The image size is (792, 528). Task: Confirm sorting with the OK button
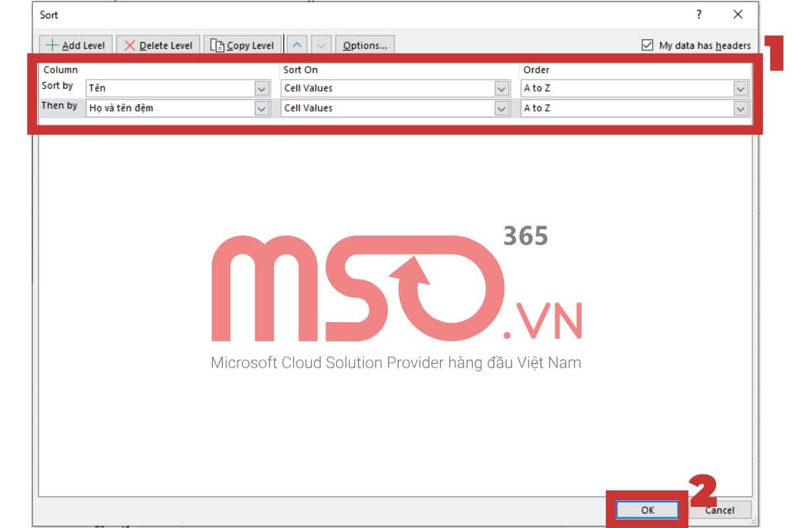coord(647,510)
